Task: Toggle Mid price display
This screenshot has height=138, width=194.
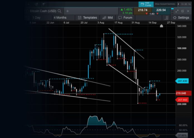Action: [107, 18]
